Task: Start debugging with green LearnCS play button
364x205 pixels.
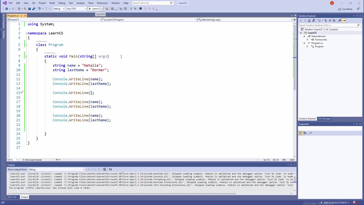Action: point(94,9)
